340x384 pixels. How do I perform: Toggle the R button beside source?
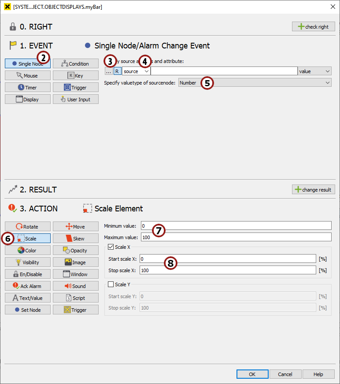(x=117, y=71)
